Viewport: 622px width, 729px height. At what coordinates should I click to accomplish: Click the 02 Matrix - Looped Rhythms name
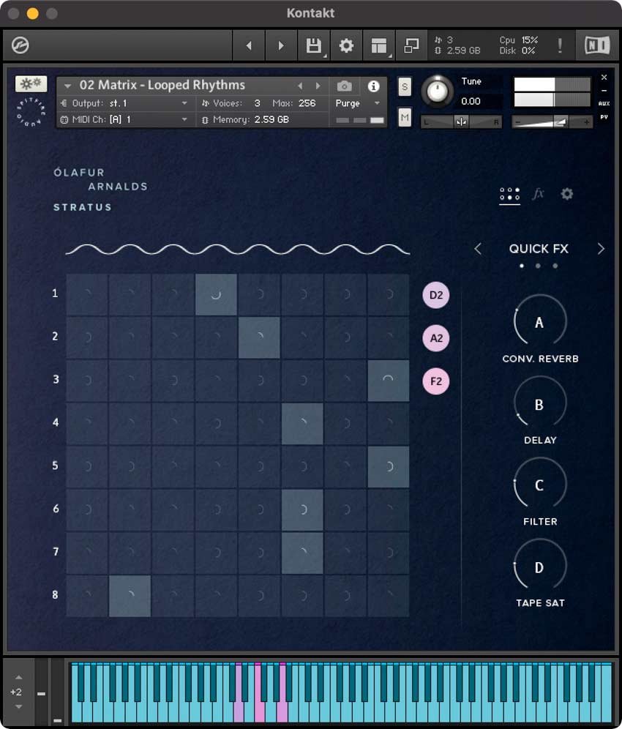coord(162,85)
